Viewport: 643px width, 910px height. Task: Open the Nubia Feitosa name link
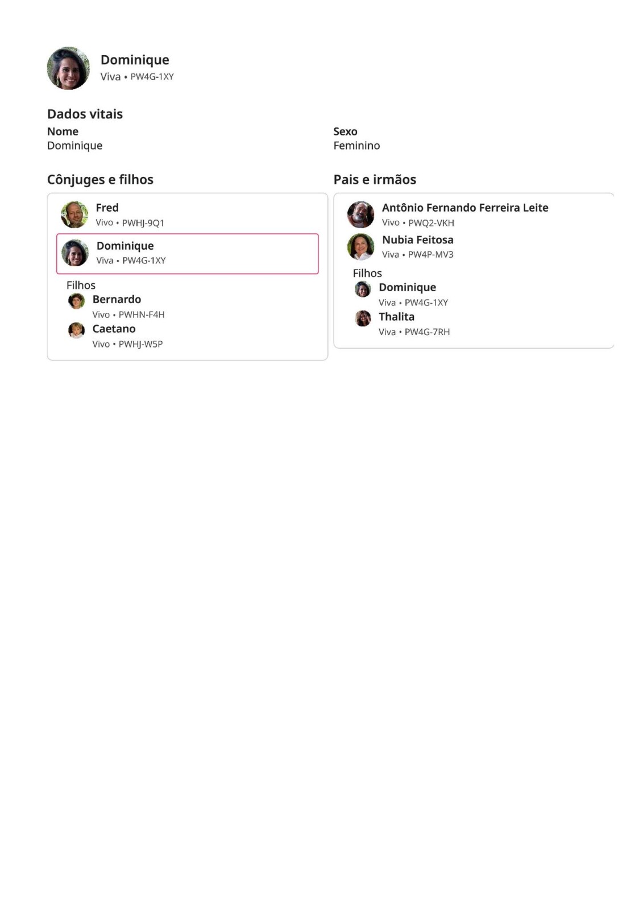pyautogui.click(x=417, y=239)
